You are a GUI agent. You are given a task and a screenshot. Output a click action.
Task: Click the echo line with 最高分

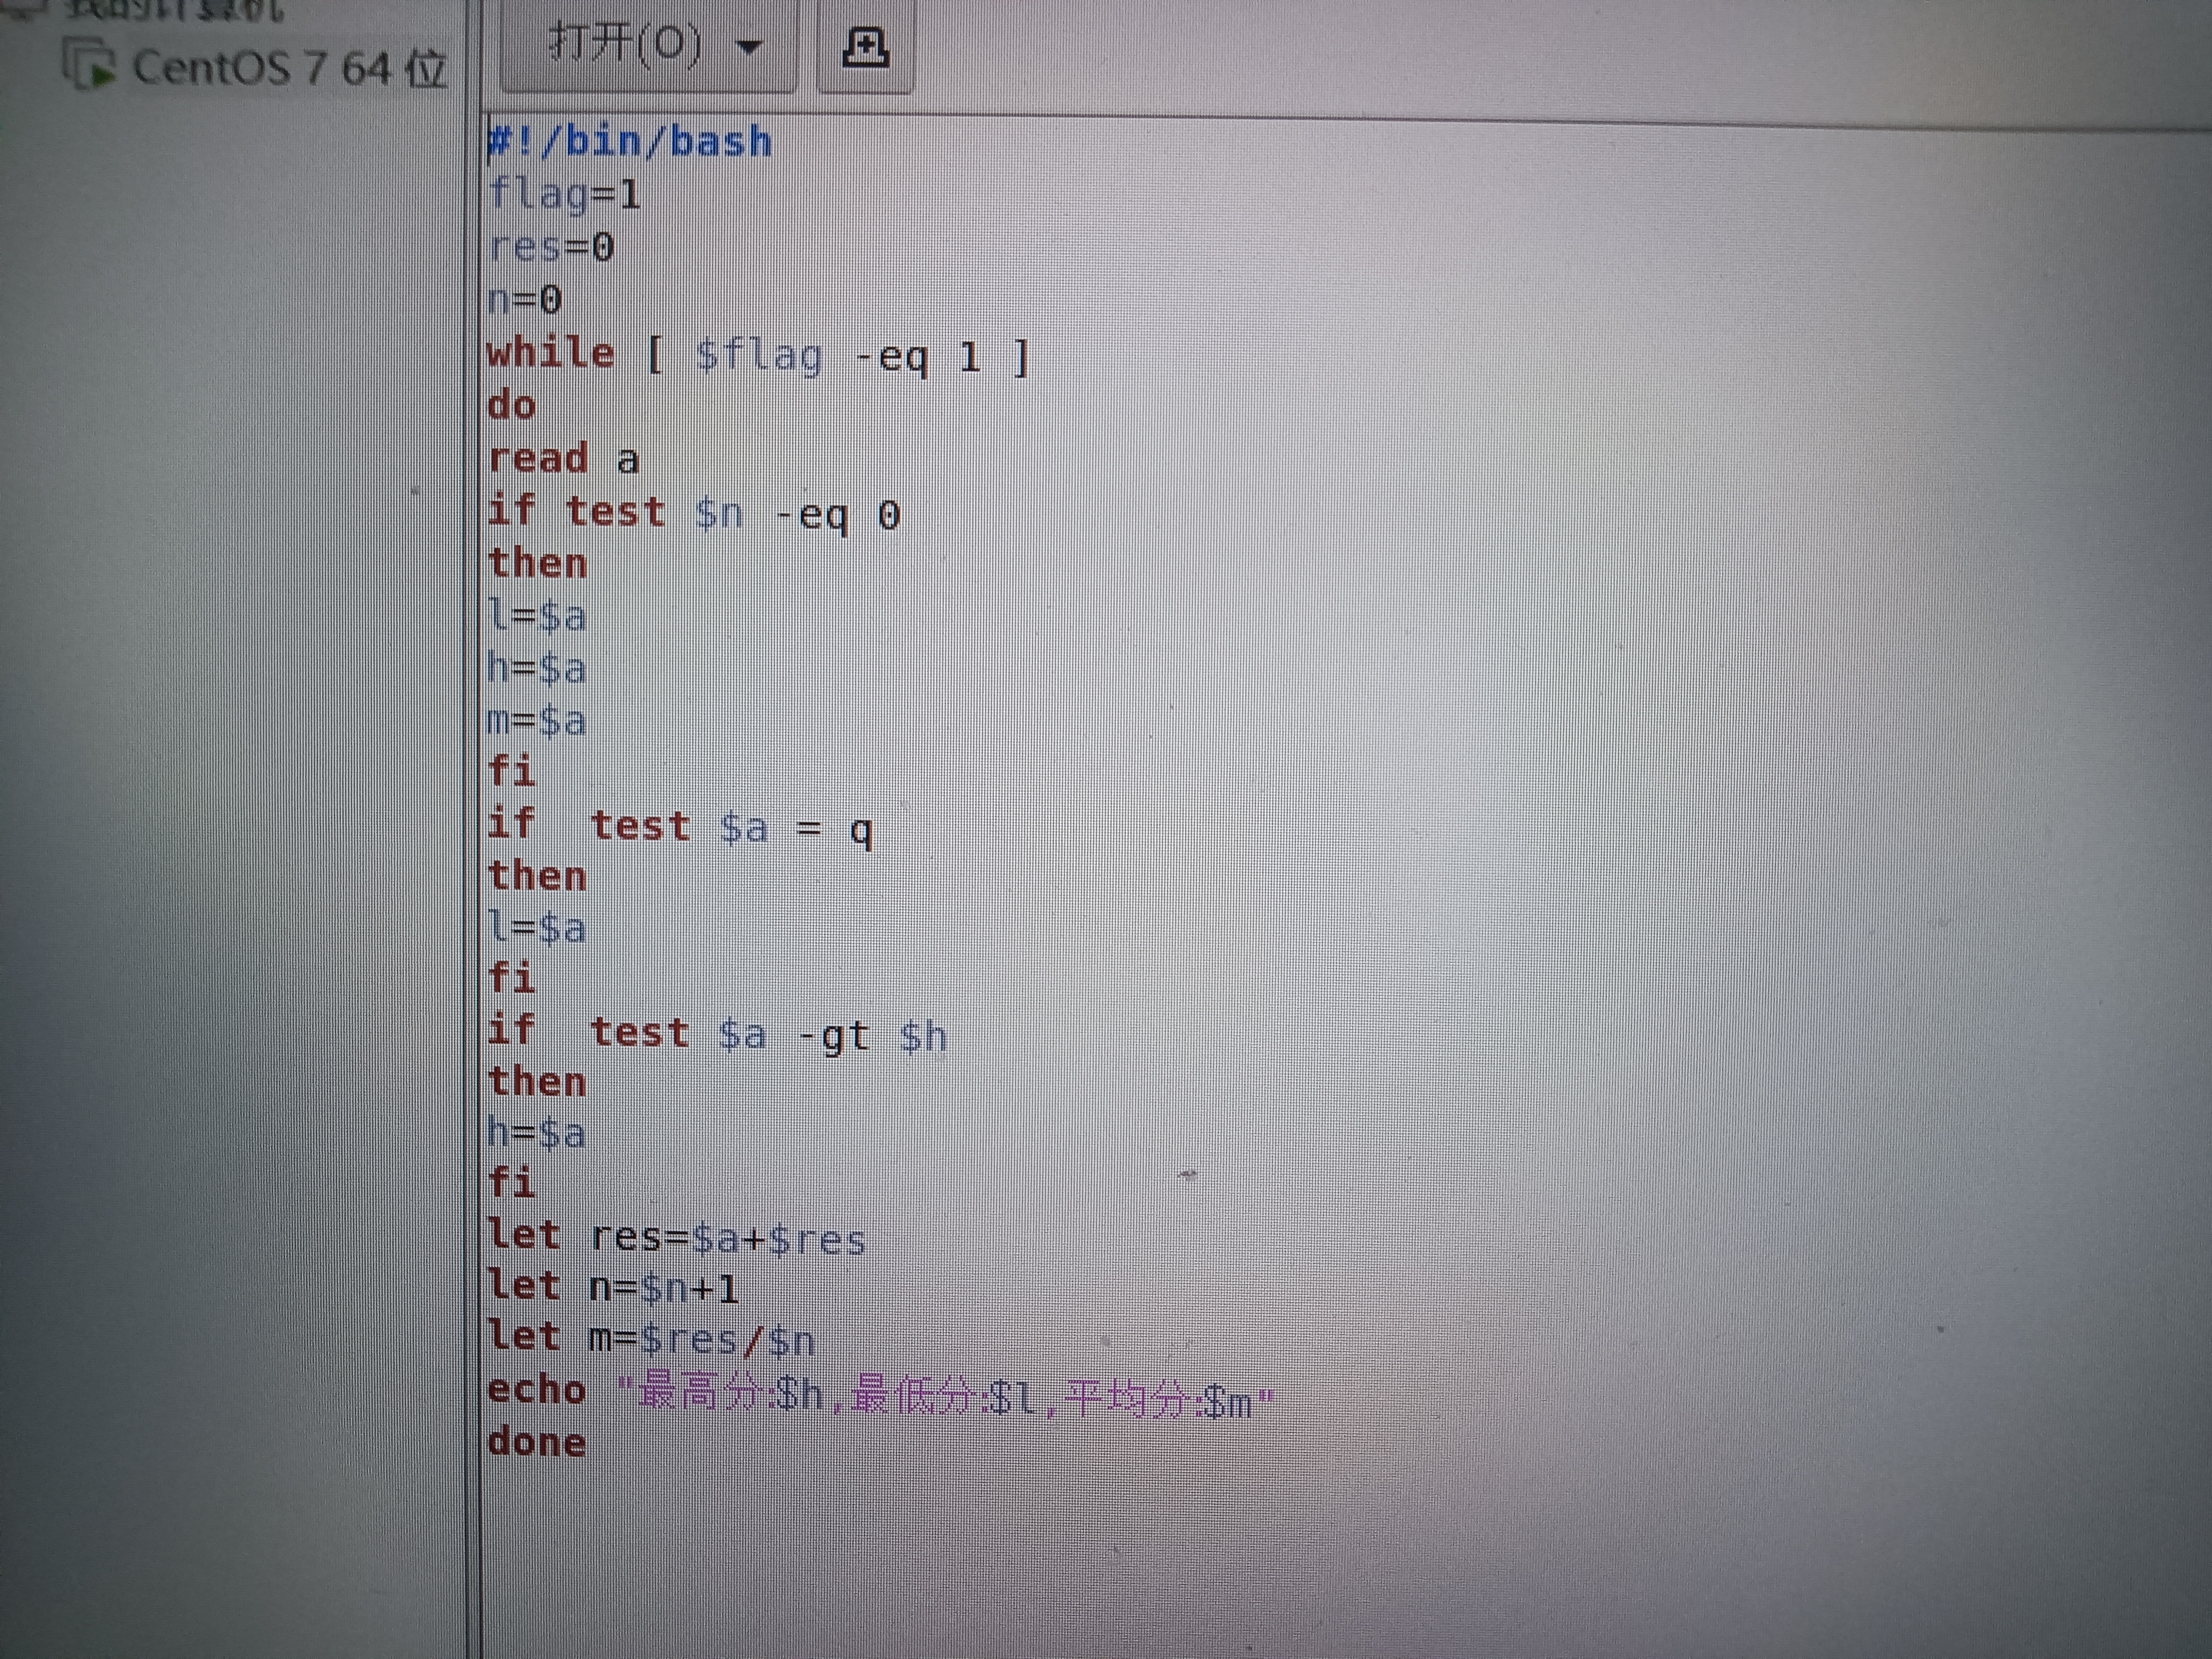click(x=881, y=1395)
